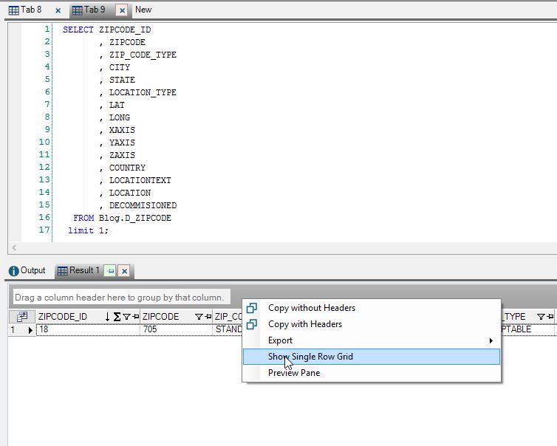Click the editor horizontal scrollbar left arrow

[x=14, y=248]
